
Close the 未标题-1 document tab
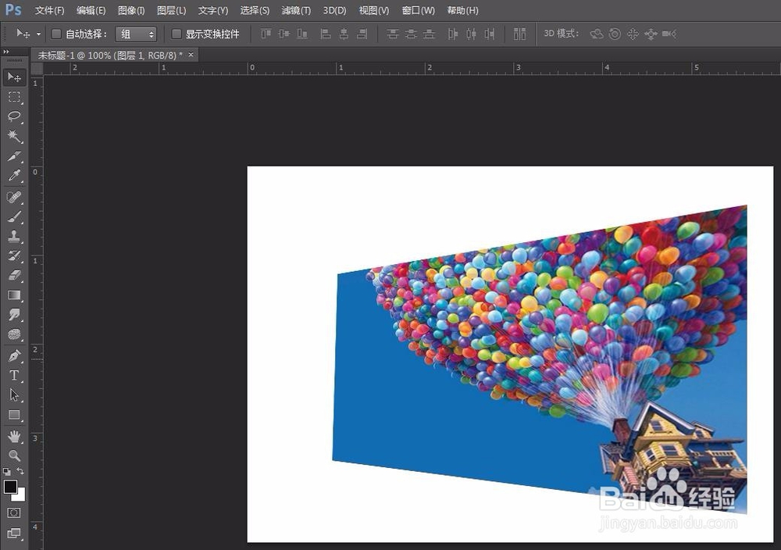(191, 55)
